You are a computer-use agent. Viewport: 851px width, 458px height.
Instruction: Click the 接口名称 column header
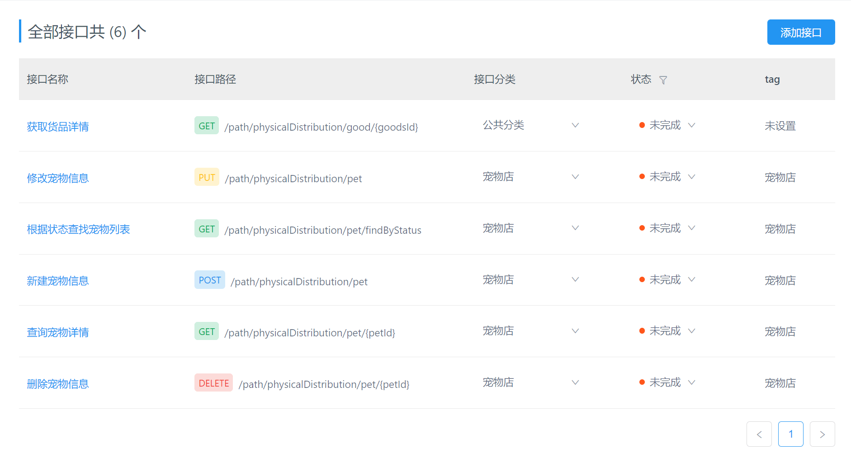tap(47, 79)
